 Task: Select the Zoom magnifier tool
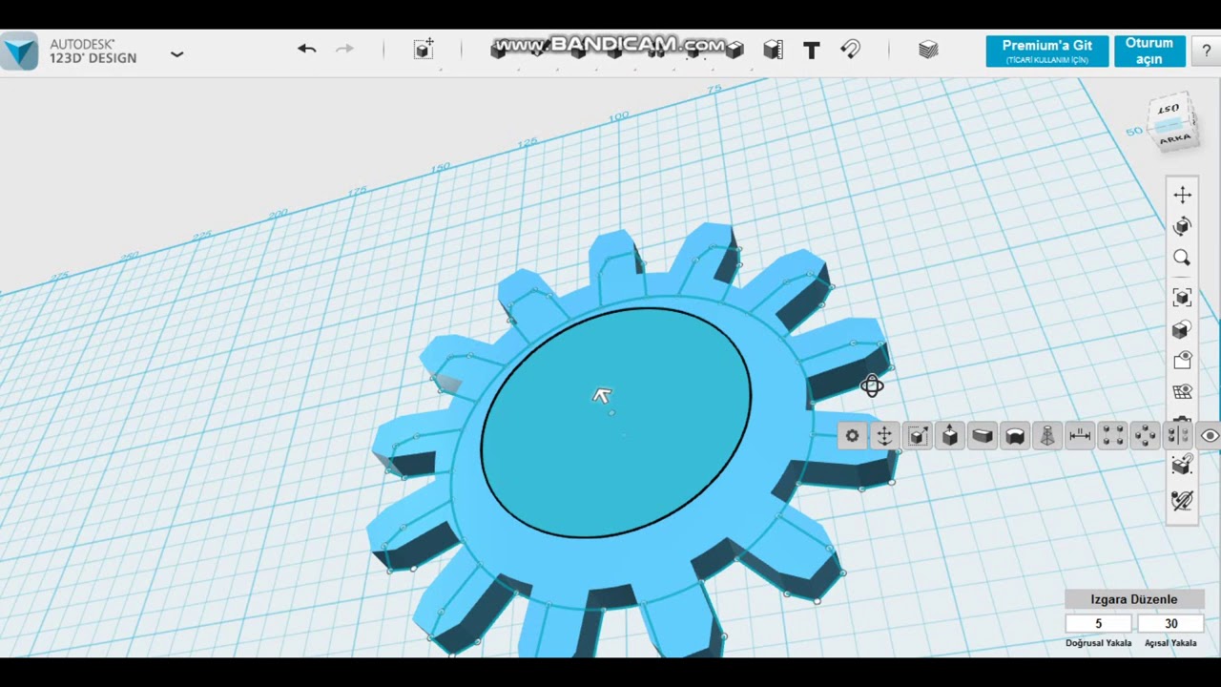pos(1182,259)
